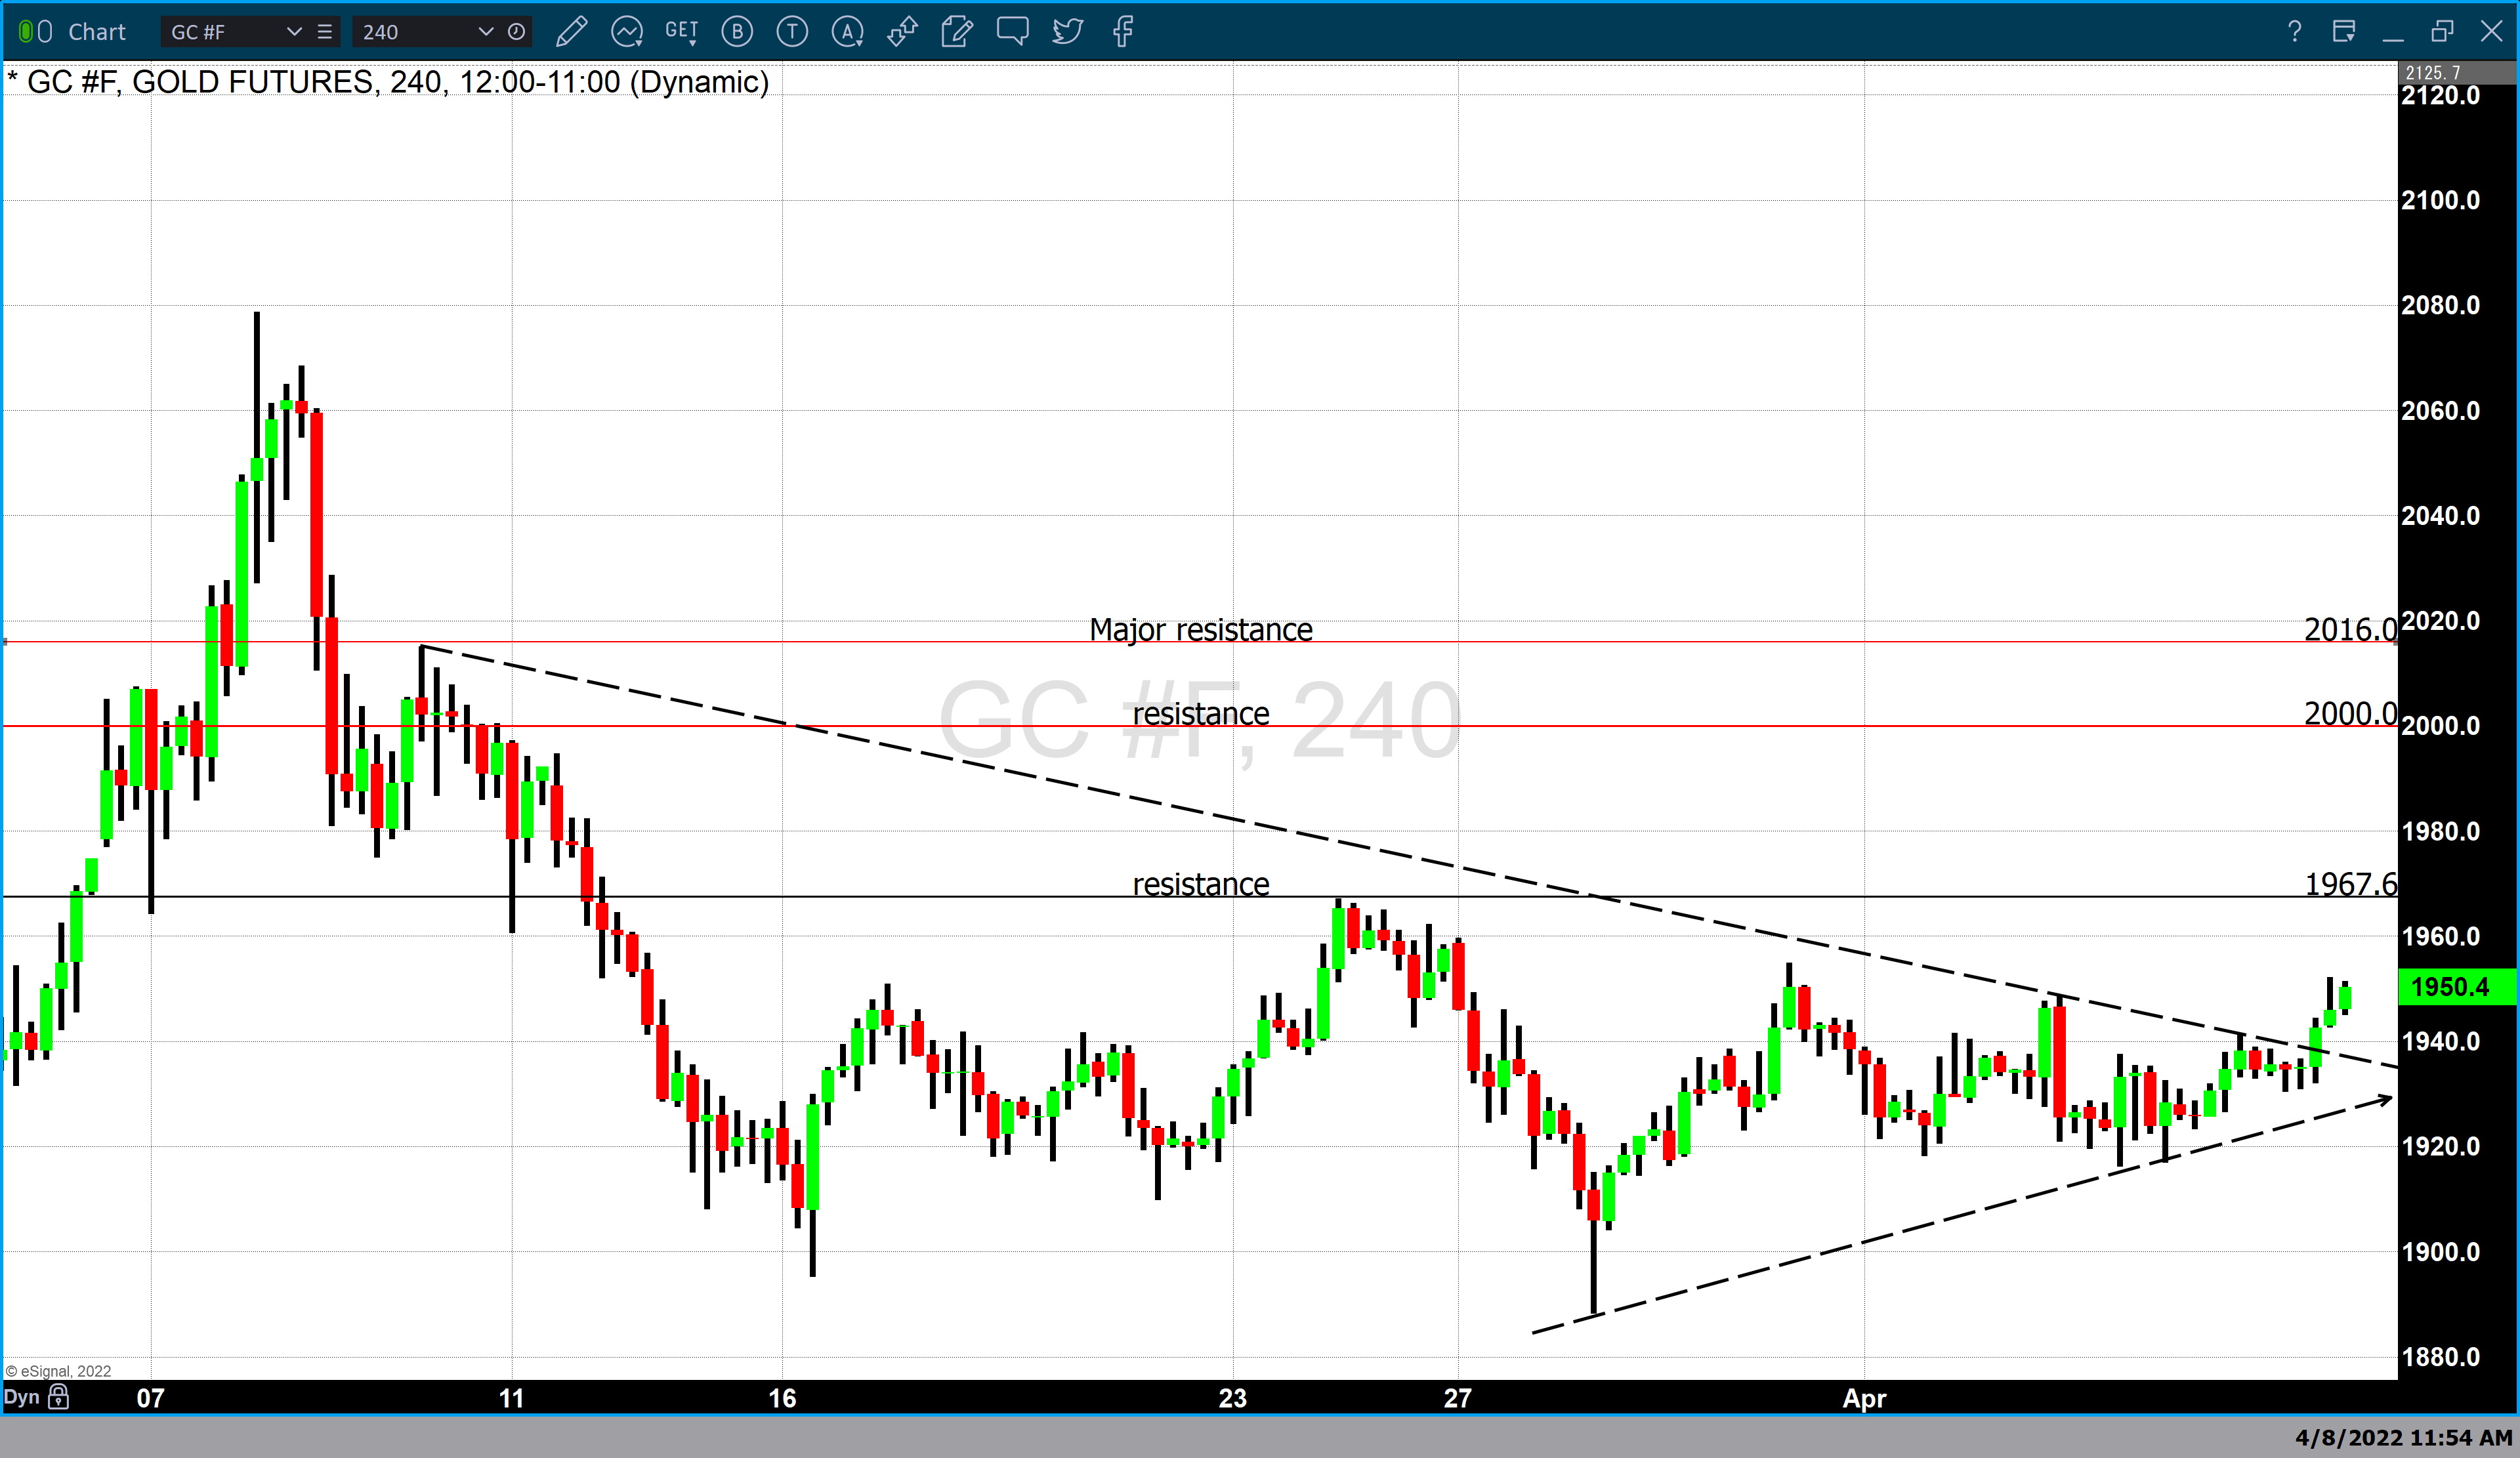The image size is (2520, 1458).
Task: Select the T trade tool icon
Action: [791, 32]
